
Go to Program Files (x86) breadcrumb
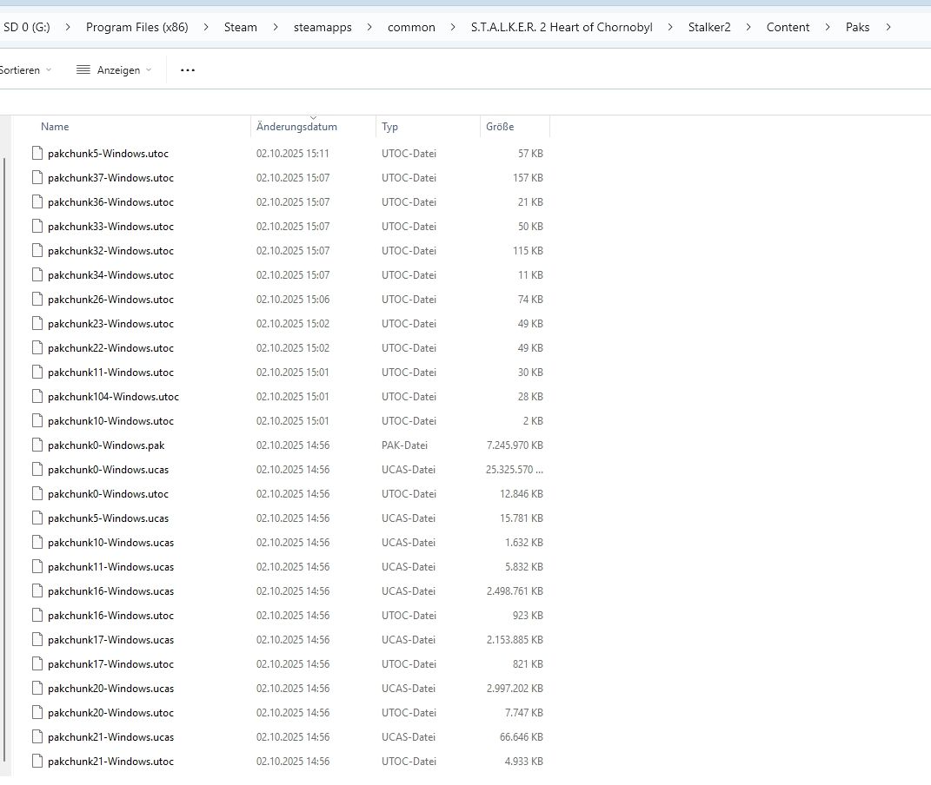[x=137, y=27]
